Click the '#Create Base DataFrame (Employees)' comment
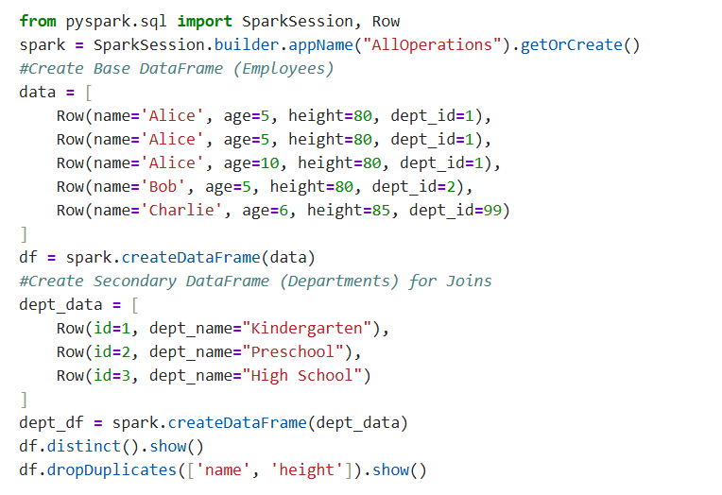The height and width of the screenshot is (495, 722). point(177,69)
